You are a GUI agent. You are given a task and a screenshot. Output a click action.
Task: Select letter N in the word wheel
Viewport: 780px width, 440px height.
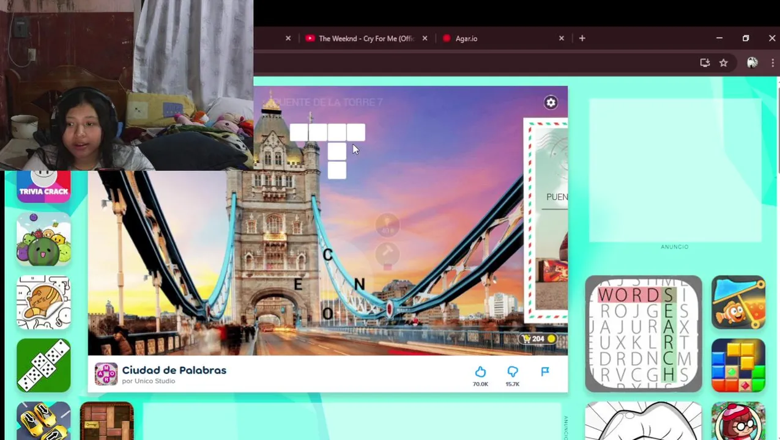359,284
